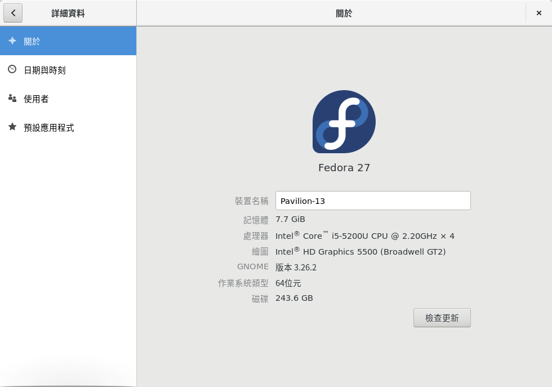Click the 裝置名稱 label
The width and height of the screenshot is (552, 387).
[251, 201]
